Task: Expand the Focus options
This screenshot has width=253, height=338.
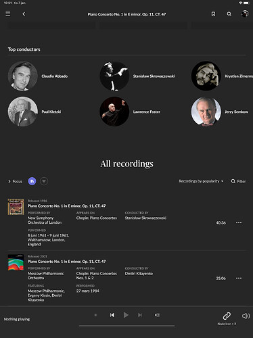Action: click(x=15, y=181)
